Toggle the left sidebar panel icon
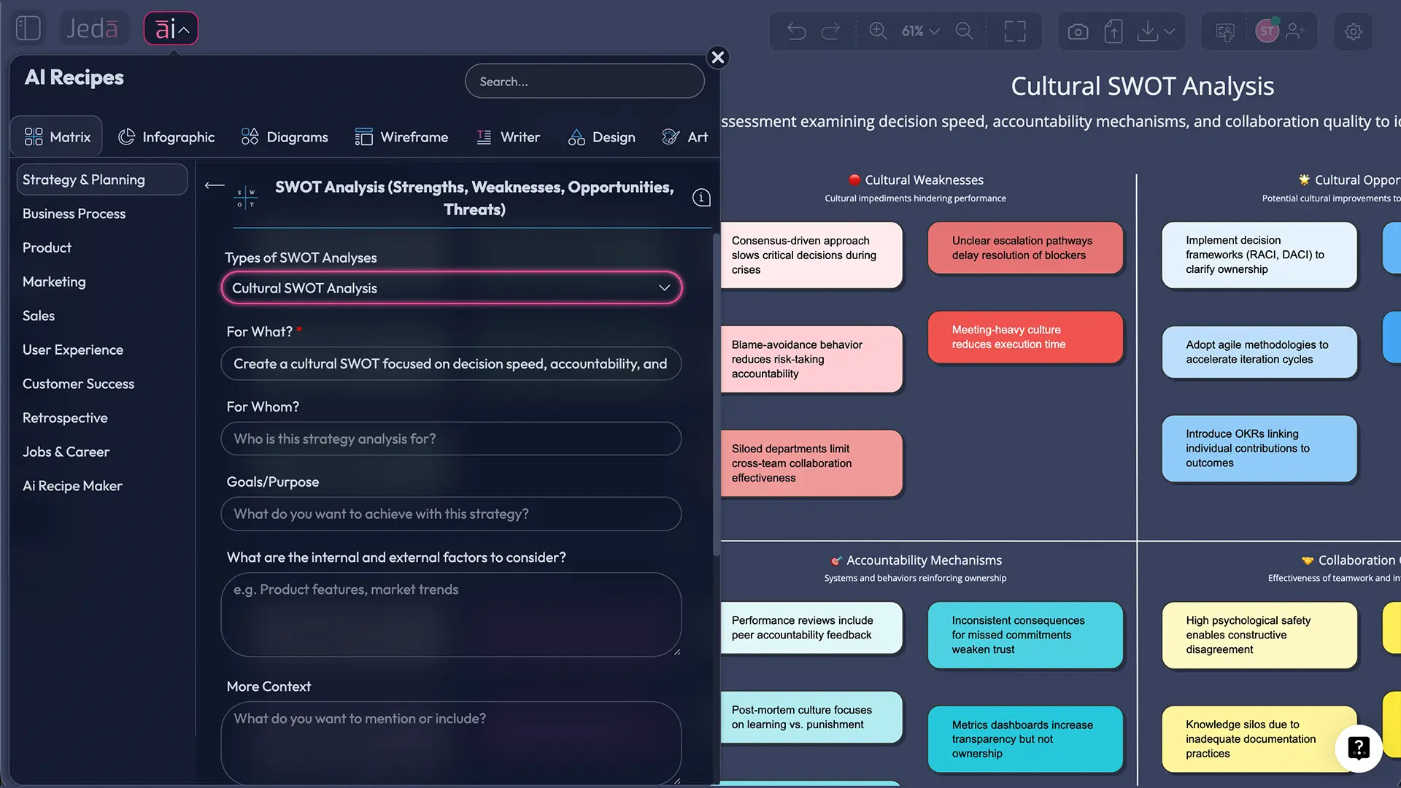 (28, 28)
